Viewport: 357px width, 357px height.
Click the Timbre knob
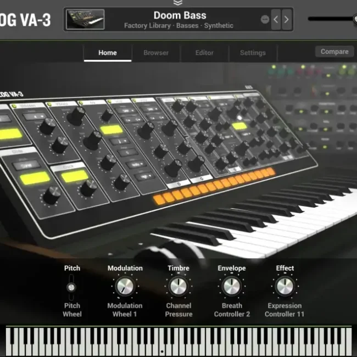click(x=178, y=287)
